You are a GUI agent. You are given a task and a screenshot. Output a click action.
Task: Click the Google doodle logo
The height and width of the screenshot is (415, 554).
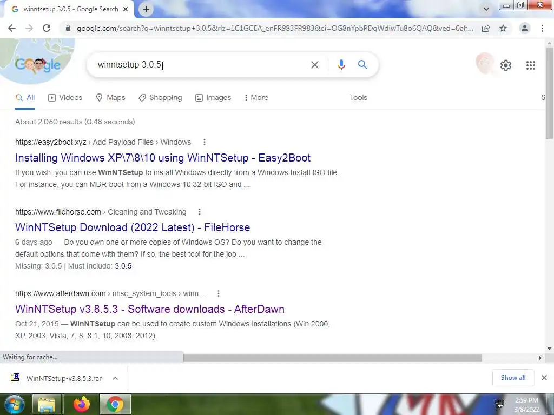pos(37,65)
